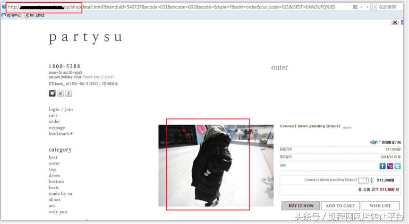Click the go arrow next to address bar
This screenshot has height=224, width=409.
point(367,7)
